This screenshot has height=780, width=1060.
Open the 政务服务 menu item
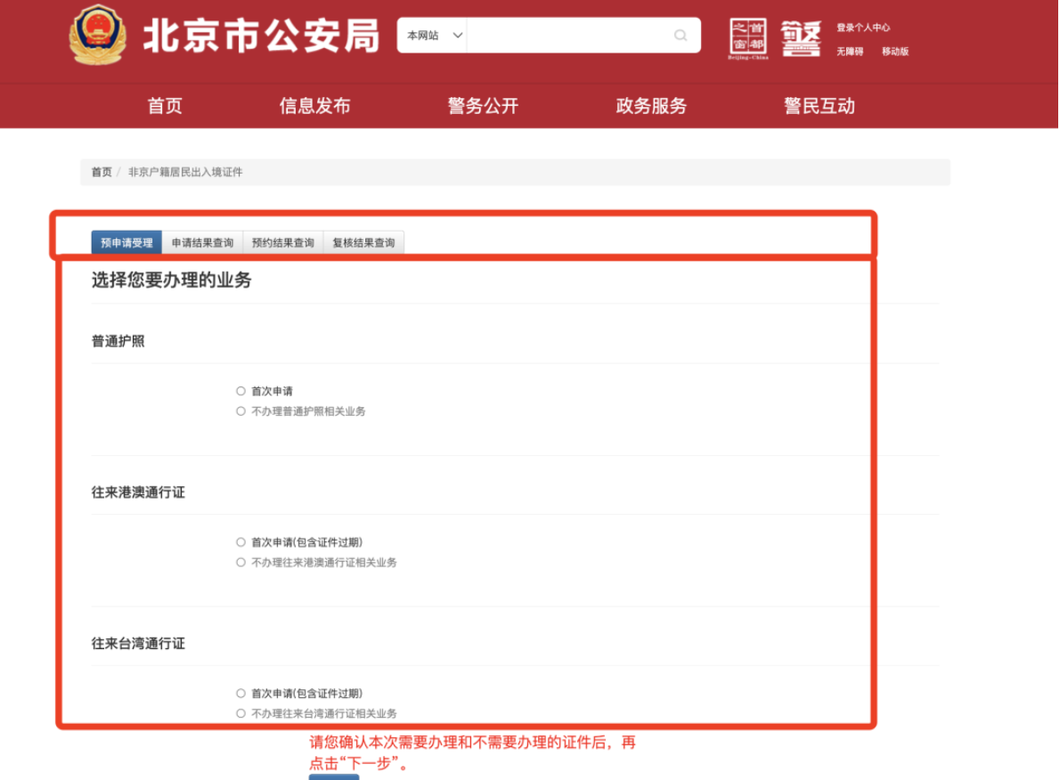pyautogui.click(x=649, y=106)
